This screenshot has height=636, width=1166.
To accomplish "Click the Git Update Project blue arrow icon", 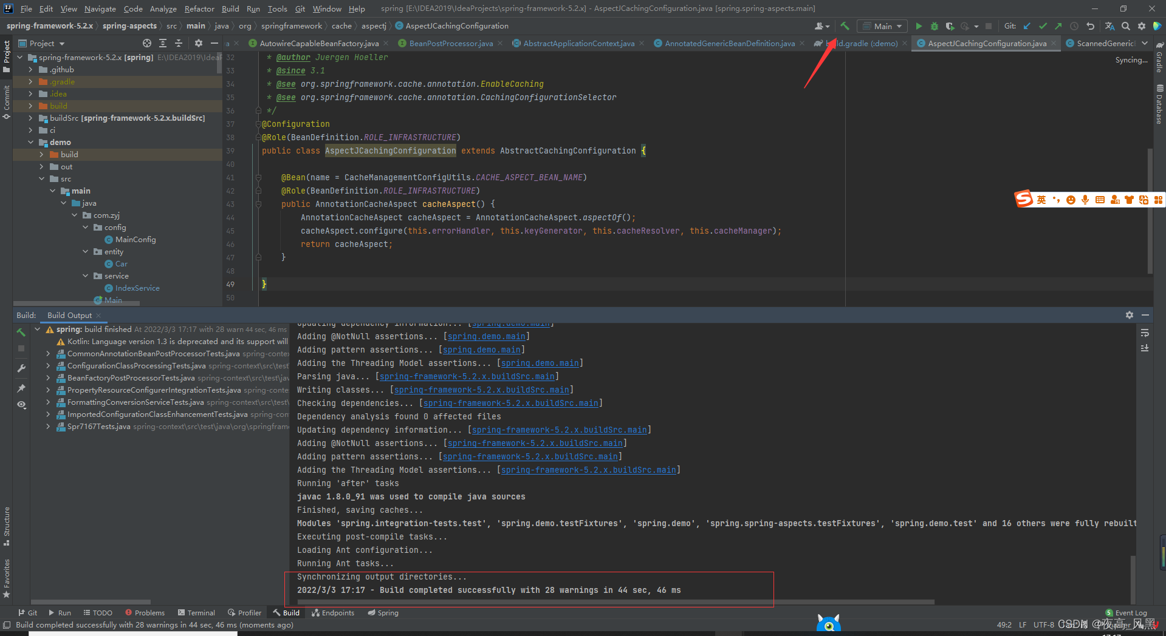I will [x=1027, y=26].
